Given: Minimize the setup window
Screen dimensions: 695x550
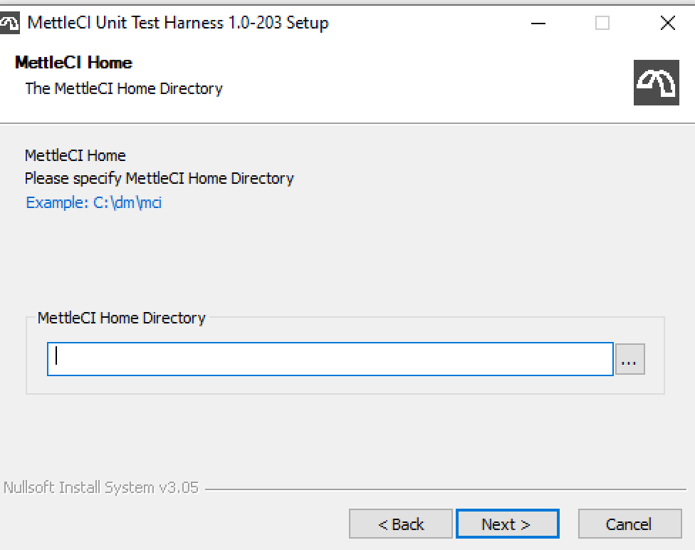Looking at the screenshot, I should click(x=538, y=24).
